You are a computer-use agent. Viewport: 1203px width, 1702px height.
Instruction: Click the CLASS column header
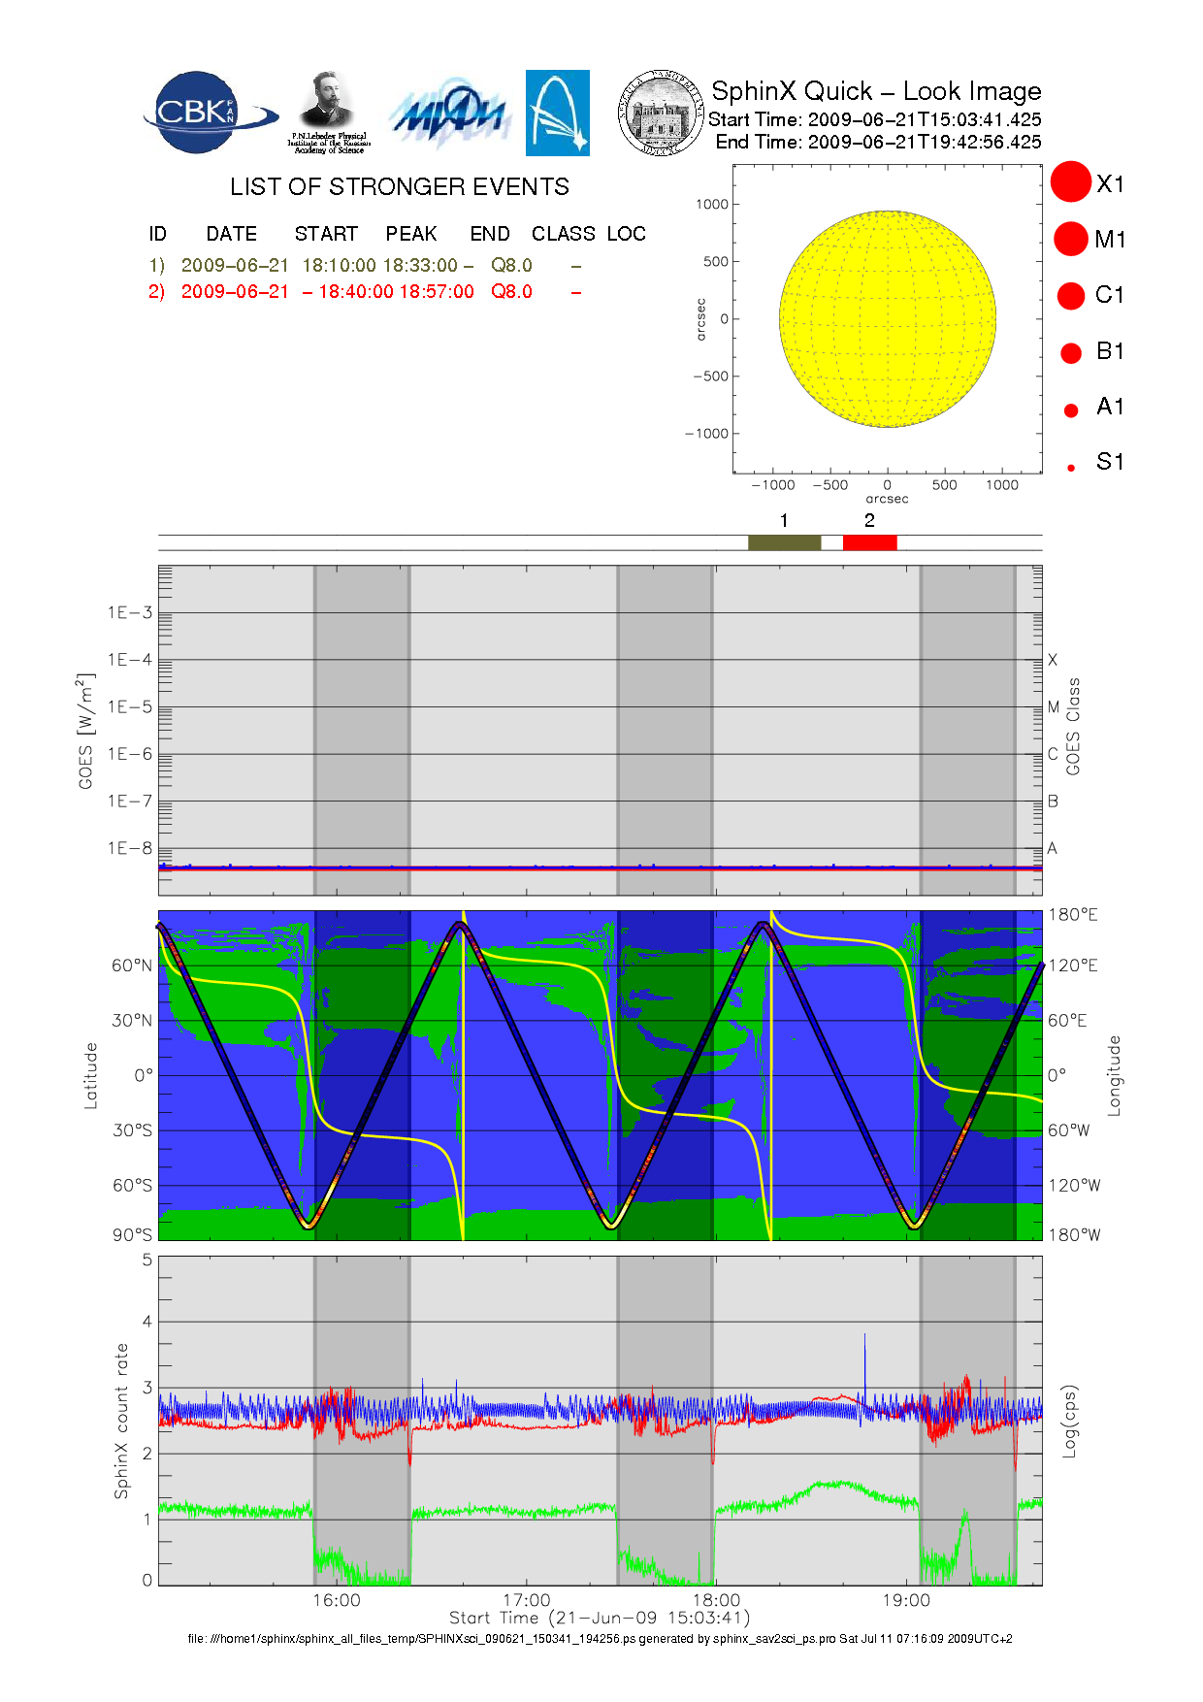(x=563, y=234)
